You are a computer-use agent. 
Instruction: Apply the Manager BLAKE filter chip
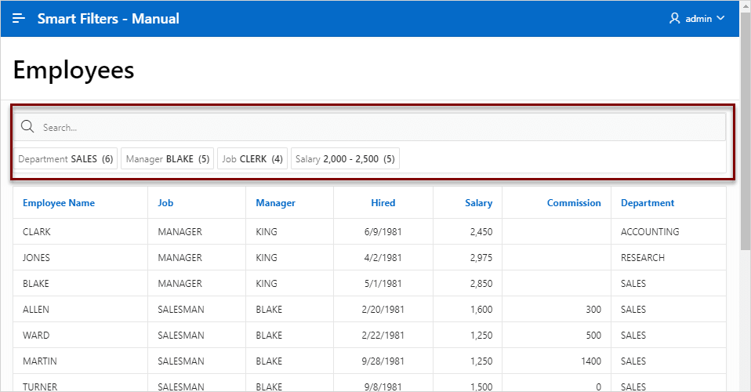coord(168,158)
